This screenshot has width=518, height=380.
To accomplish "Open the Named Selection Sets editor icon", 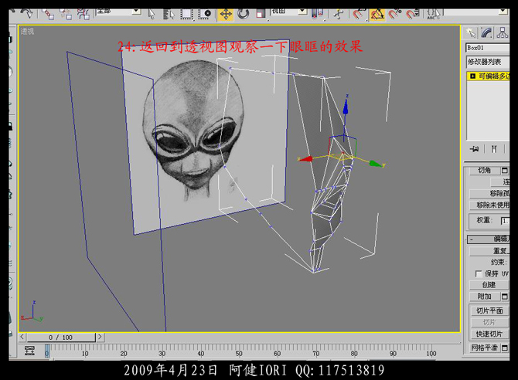I will tap(434, 14).
